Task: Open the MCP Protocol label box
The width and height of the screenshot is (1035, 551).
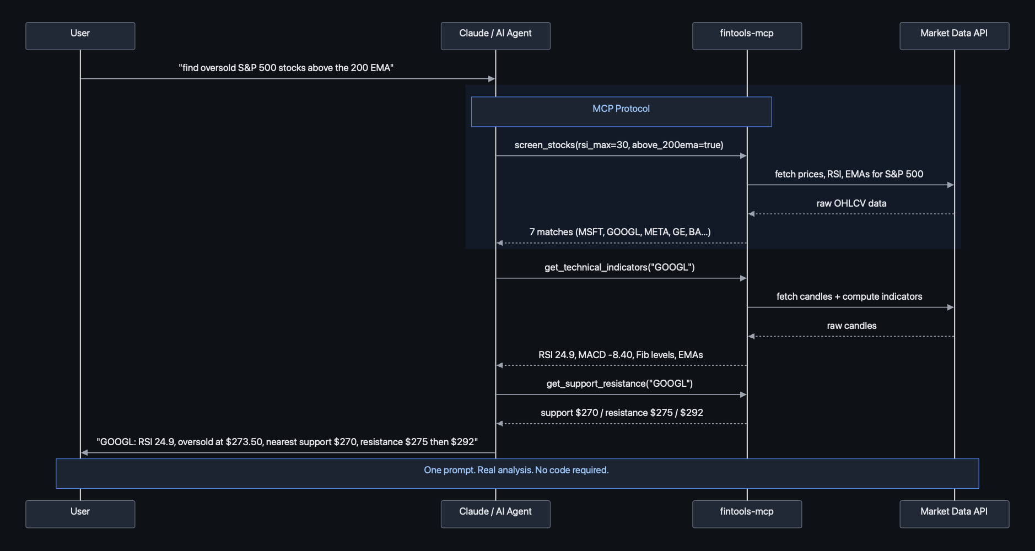Action: tap(621, 111)
